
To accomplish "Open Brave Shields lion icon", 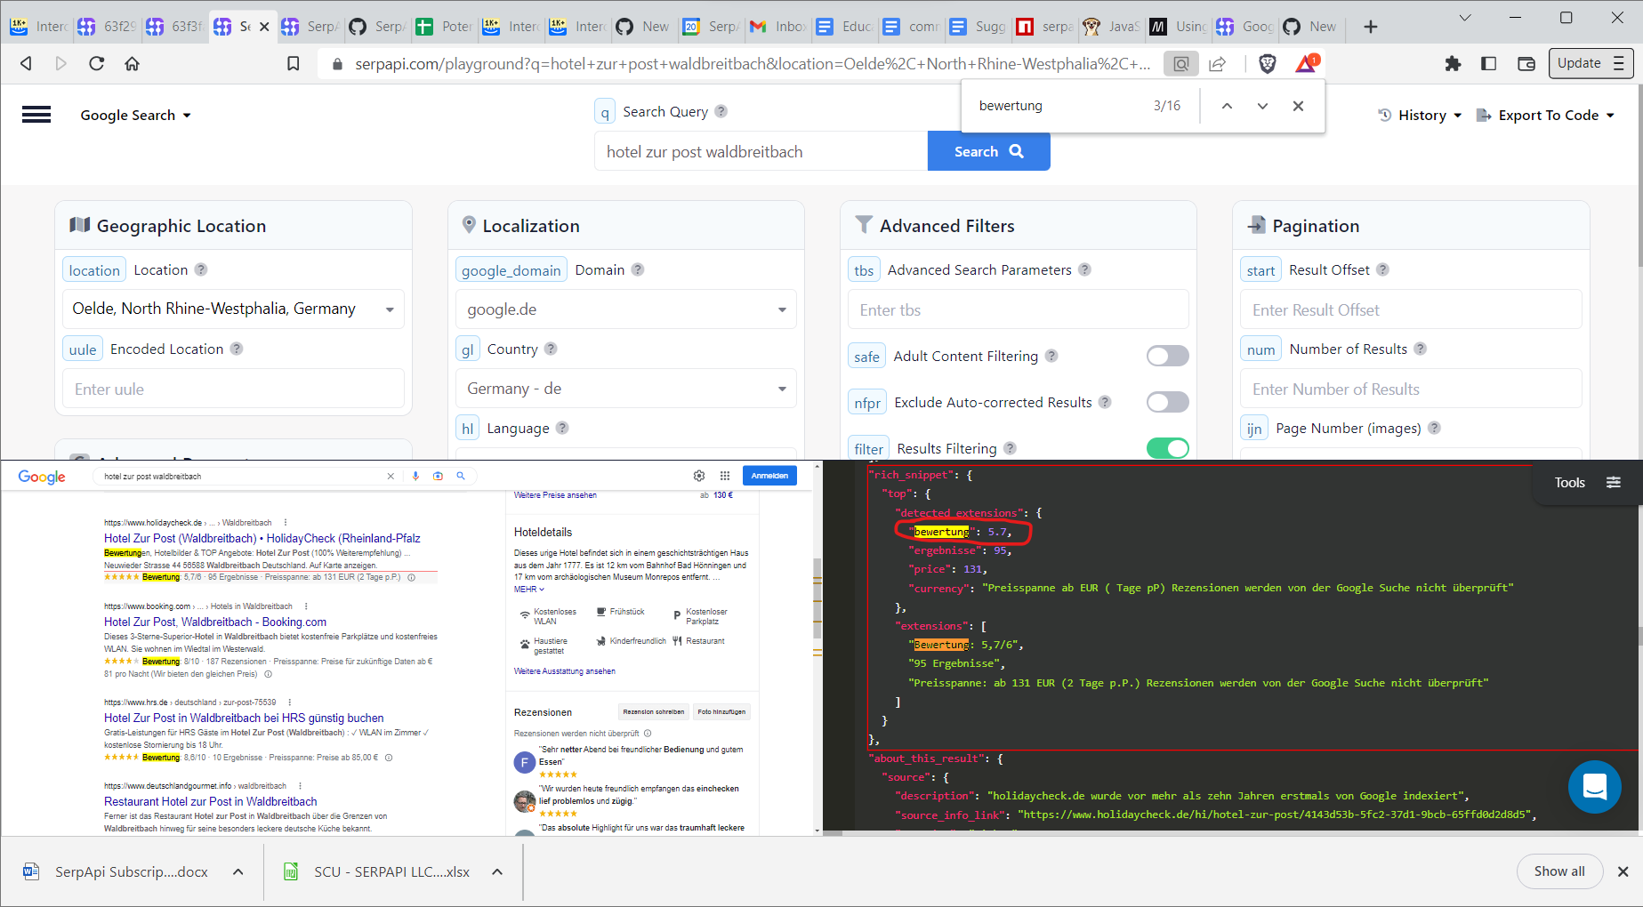I will click(1268, 63).
